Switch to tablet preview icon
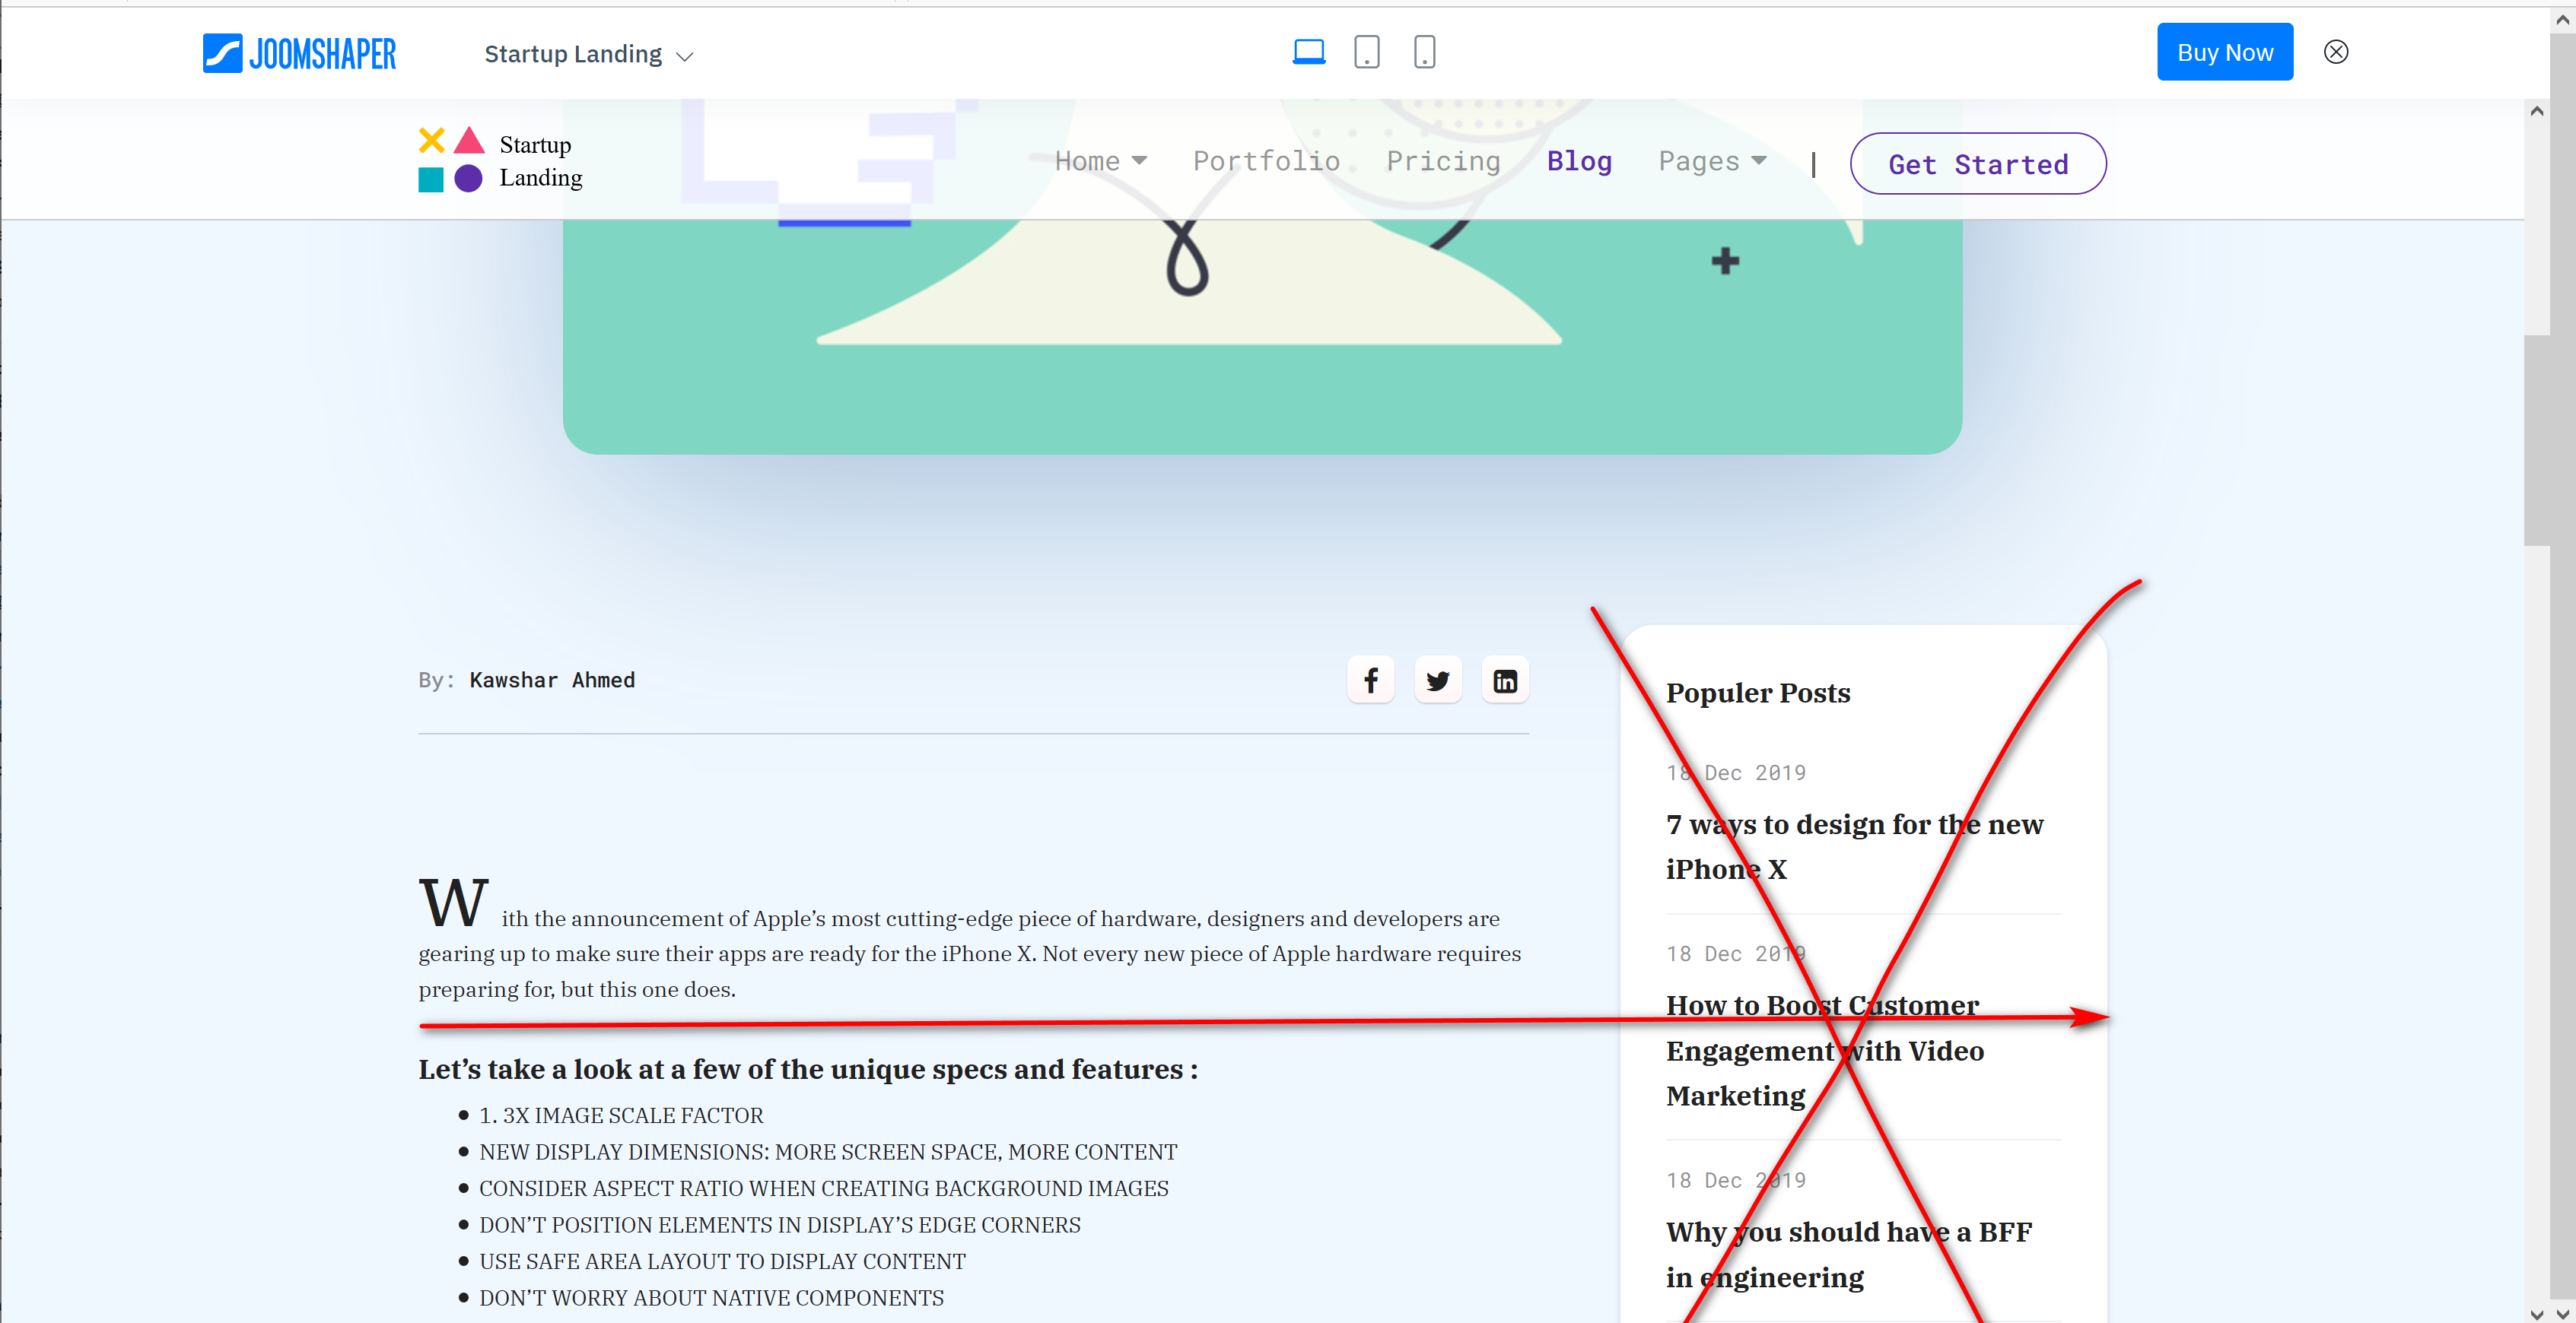The image size is (2576, 1323). tap(1366, 52)
